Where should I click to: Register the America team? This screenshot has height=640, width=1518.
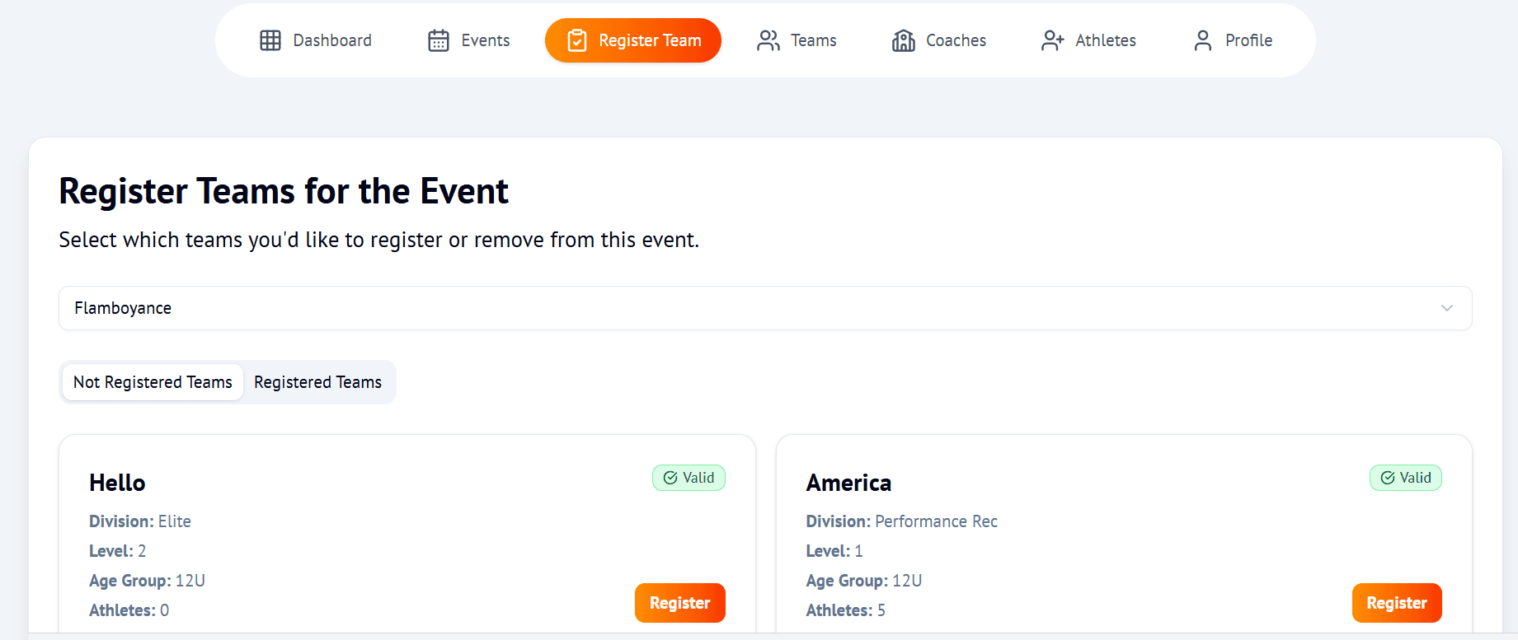point(1397,603)
